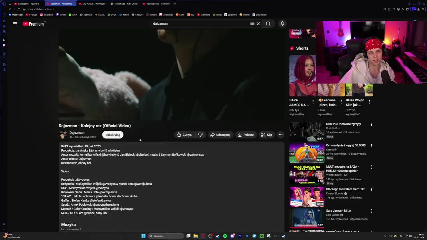This screenshot has width=427, height=240.
Task: Open Discord from taskbar
Action: click(232, 236)
